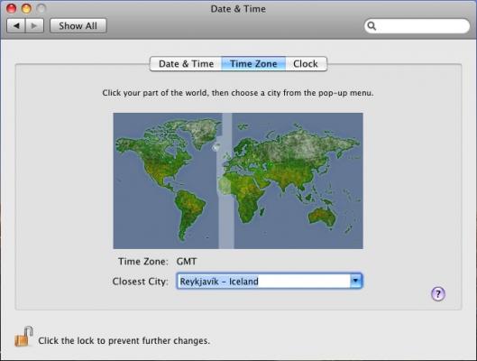Click the highlighted GMT time zone band

[226, 180]
